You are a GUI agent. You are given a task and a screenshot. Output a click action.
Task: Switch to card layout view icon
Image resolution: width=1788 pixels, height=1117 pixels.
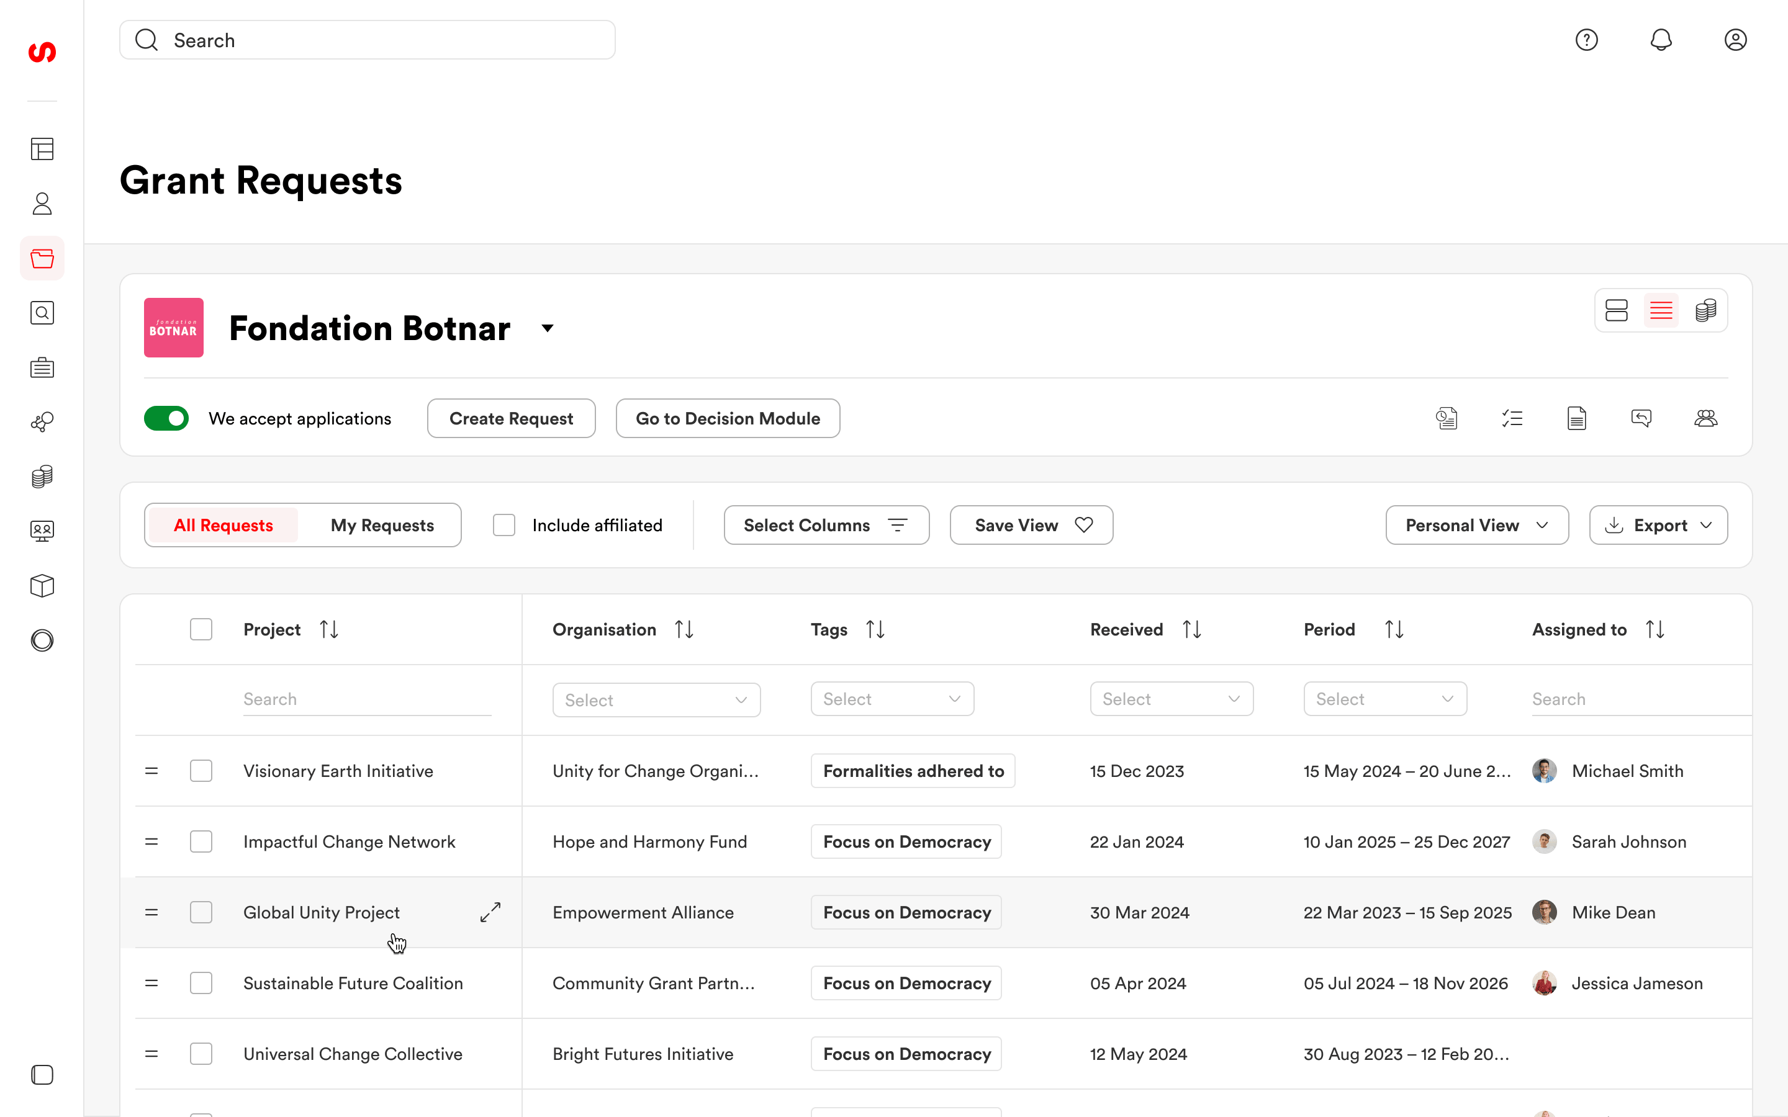pyautogui.click(x=1617, y=310)
